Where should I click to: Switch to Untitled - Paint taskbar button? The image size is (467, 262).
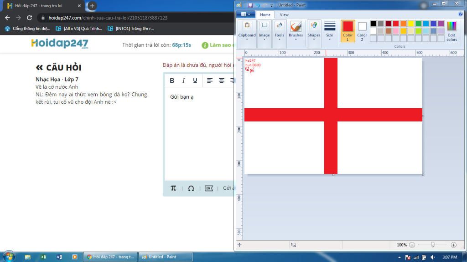tap(166, 257)
